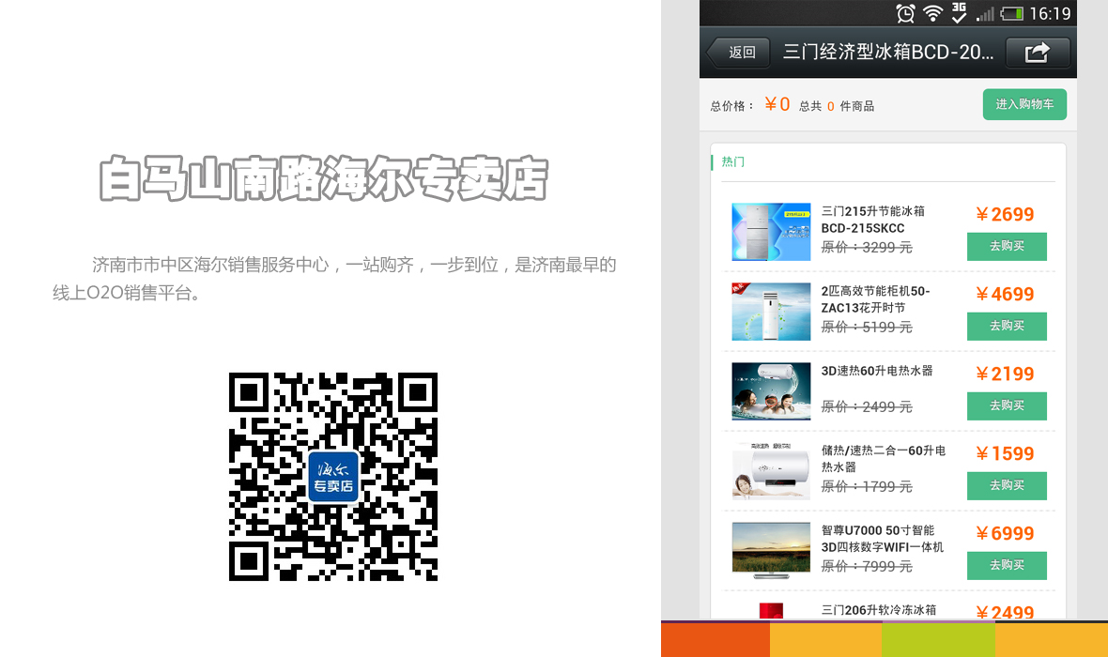Click original price 原价：3299 元

point(867,247)
